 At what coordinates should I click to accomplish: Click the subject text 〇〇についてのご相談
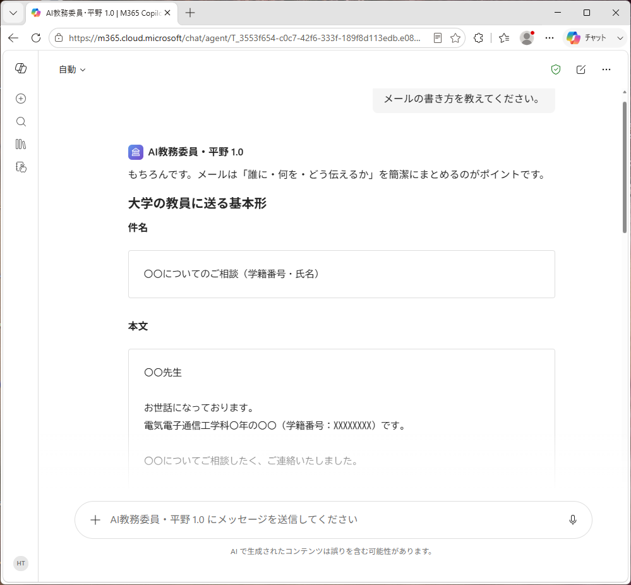(232, 274)
